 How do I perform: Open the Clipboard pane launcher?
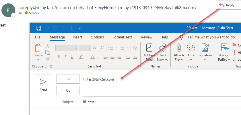point(50,66)
